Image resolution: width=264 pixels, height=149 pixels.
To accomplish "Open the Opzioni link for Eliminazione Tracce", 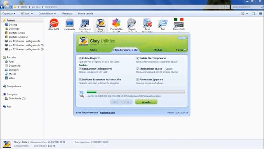I will (169, 69).
